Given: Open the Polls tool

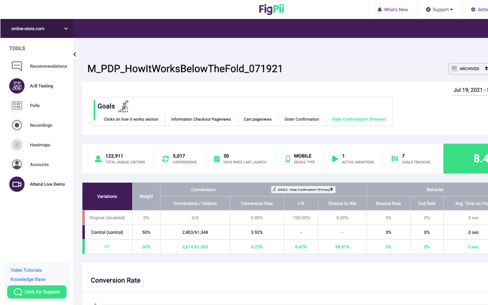Looking at the screenshot, I should (x=35, y=105).
